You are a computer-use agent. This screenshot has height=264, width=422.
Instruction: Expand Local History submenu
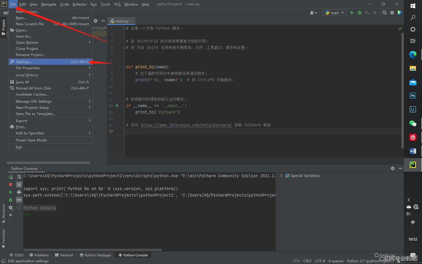coord(50,75)
